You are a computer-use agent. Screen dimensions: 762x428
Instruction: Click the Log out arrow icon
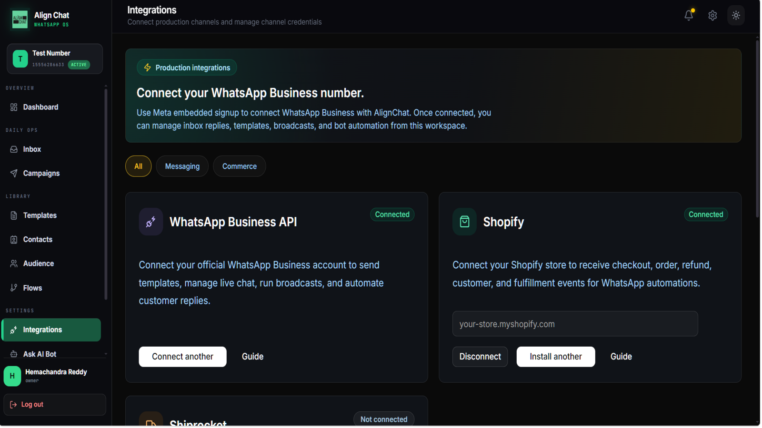click(x=13, y=405)
